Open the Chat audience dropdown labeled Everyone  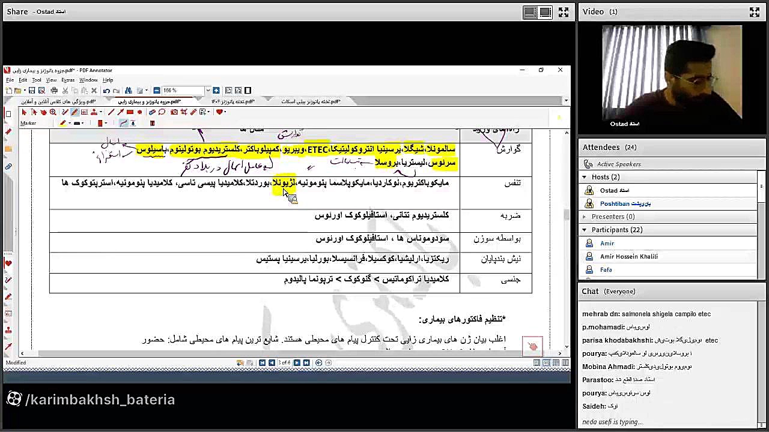click(619, 291)
